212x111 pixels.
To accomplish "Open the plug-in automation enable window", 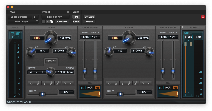I will pyautogui.click(x=76, y=17).
